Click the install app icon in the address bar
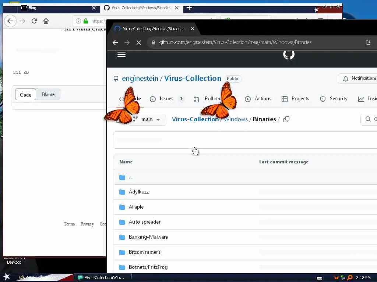Image resolution: width=377 pixels, height=282 pixels. click(x=368, y=43)
